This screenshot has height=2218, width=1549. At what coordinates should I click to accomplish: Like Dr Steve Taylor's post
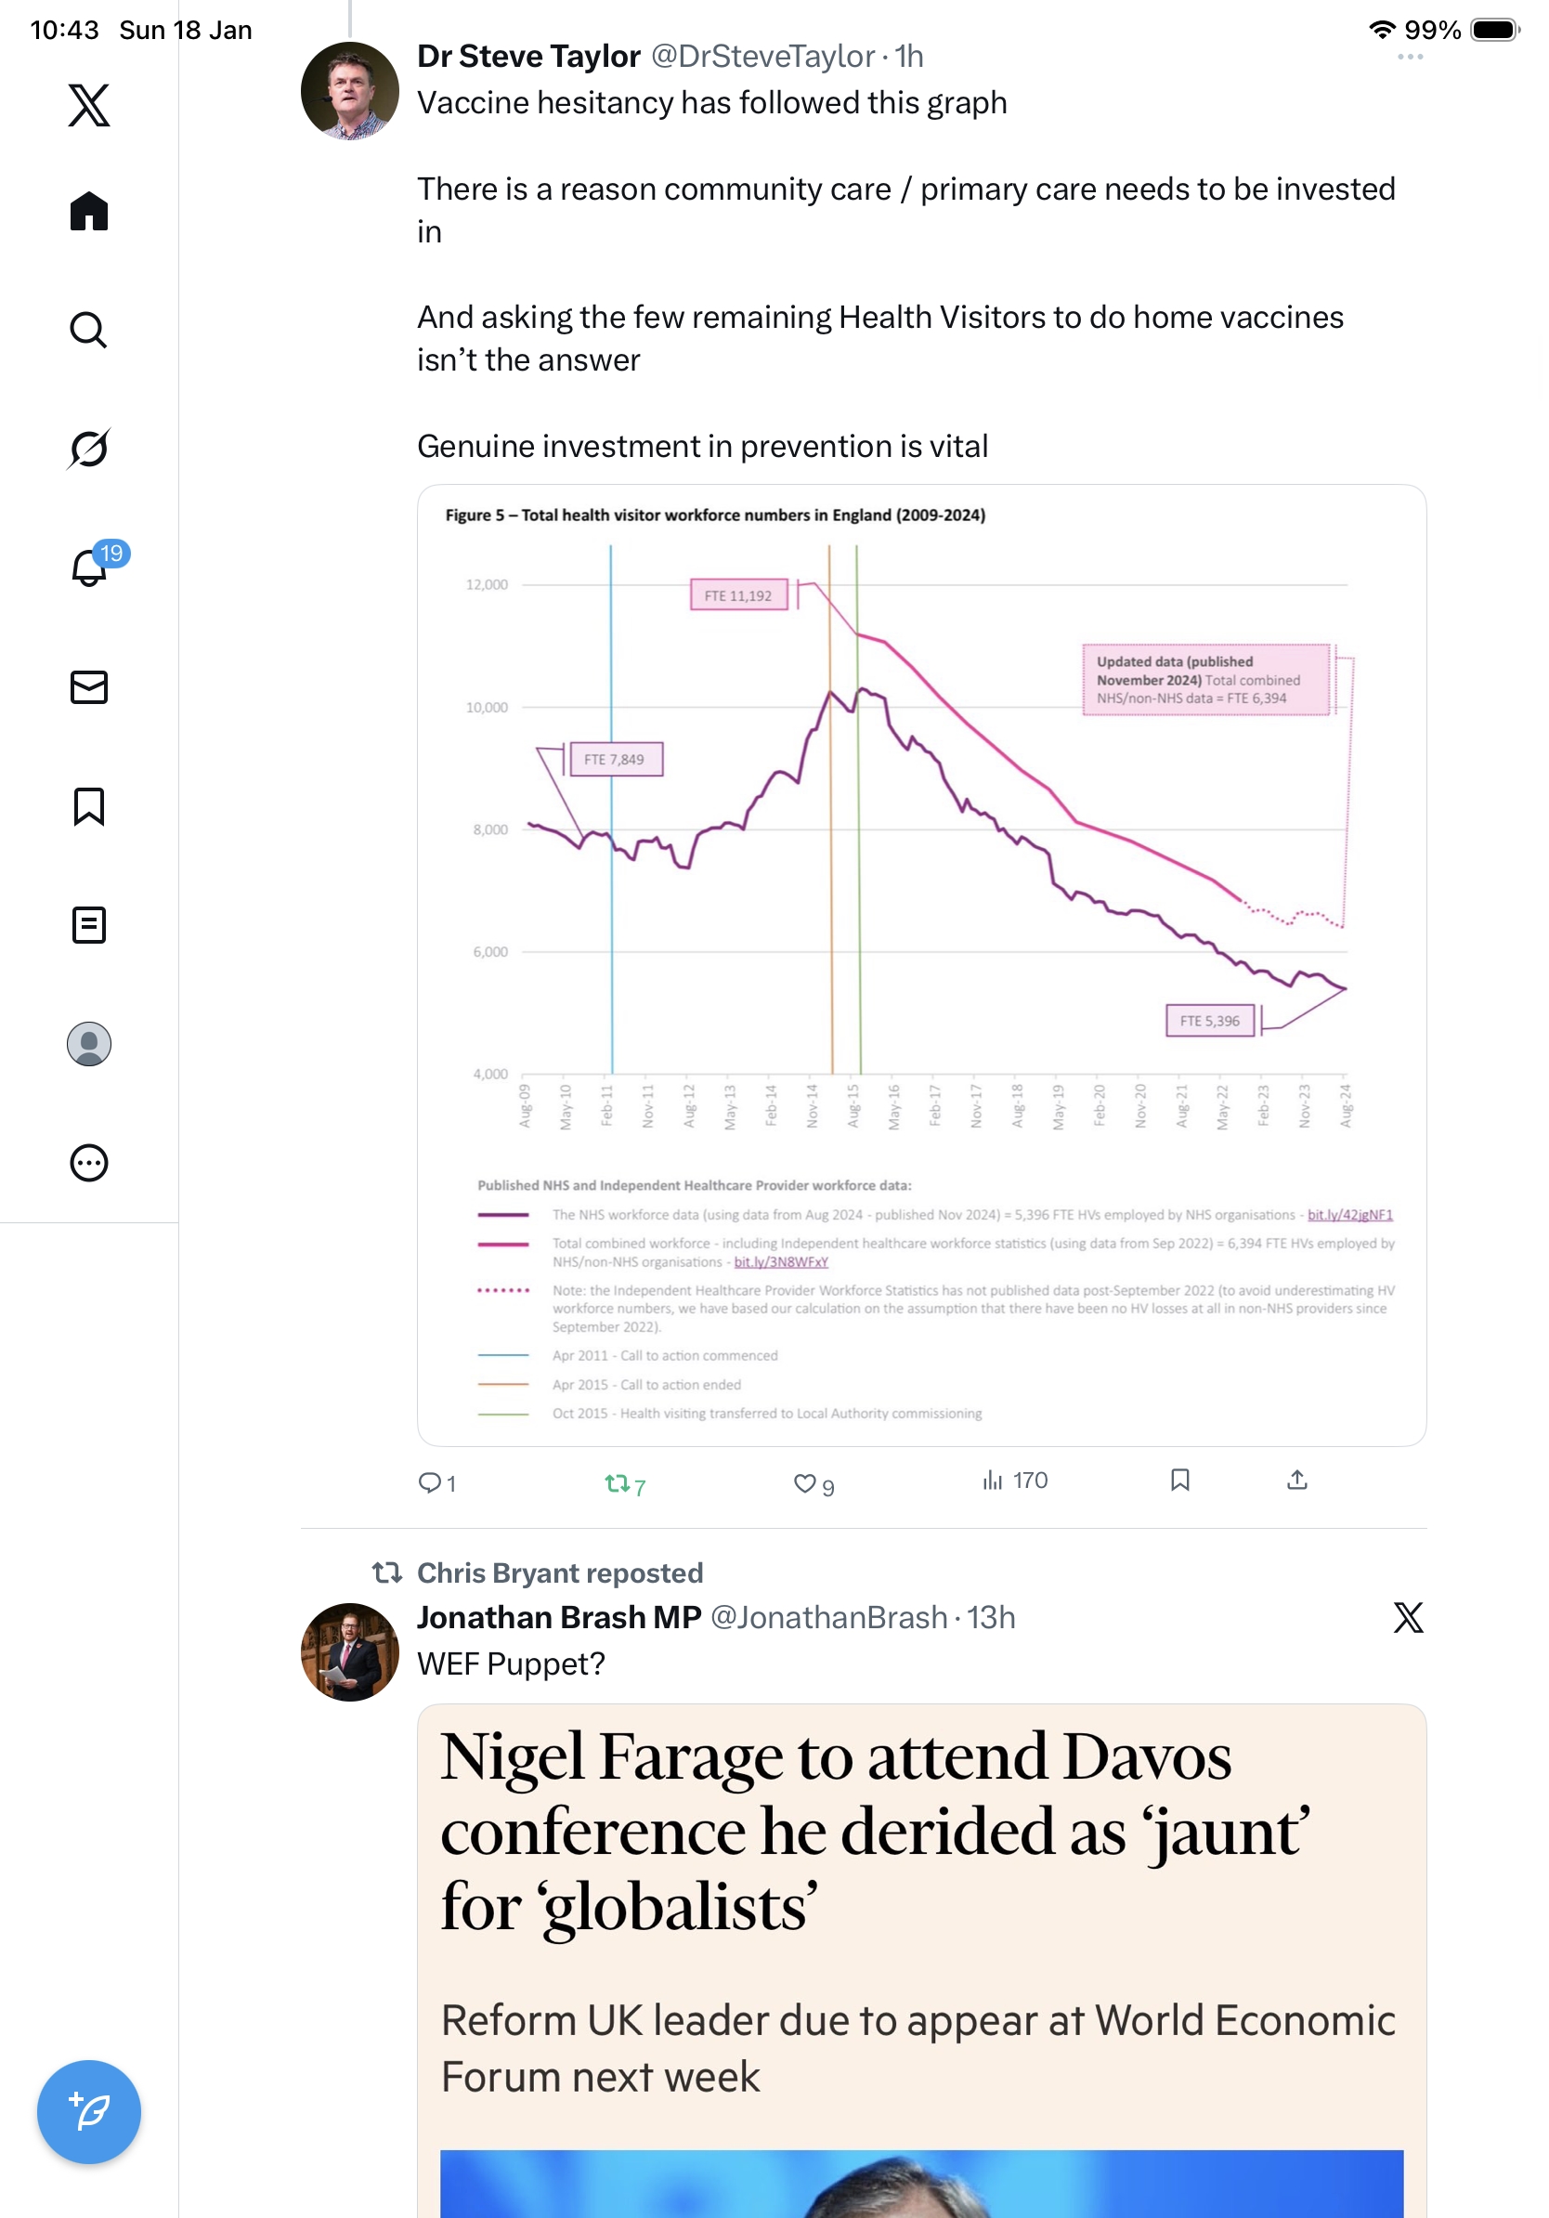point(804,1483)
